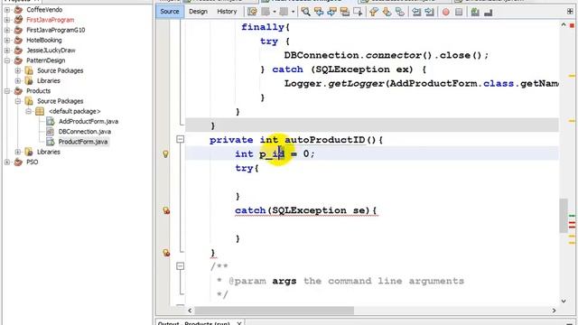Click the '@param args' Javadoc text
The height and width of the screenshot is (325, 578).
tap(262, 281)
